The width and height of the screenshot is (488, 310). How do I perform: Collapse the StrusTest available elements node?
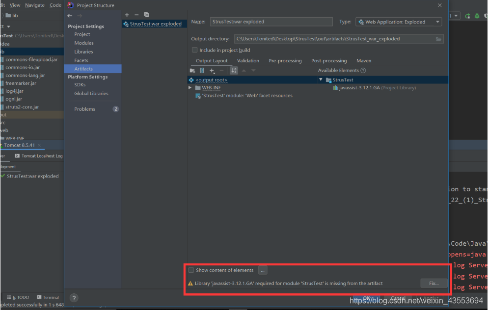(321, 80)
